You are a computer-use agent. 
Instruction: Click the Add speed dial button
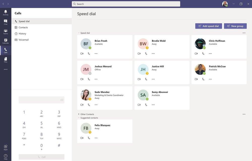(208, 26)
